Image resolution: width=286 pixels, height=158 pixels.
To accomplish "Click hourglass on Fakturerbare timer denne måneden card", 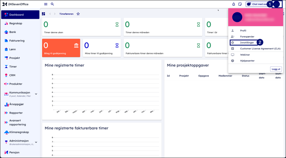I will click(x=198, y=46).
